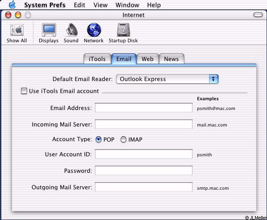Open the Startup Disk preferences
Image resolution: width=267 pixels, height=220 pixels.
[123, 30]
